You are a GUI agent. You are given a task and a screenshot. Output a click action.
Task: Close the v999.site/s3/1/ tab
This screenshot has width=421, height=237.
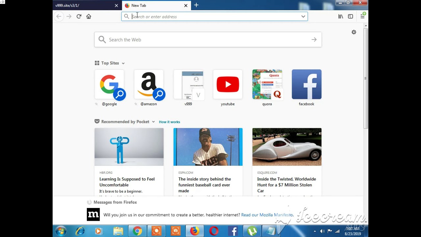(116, 6)
